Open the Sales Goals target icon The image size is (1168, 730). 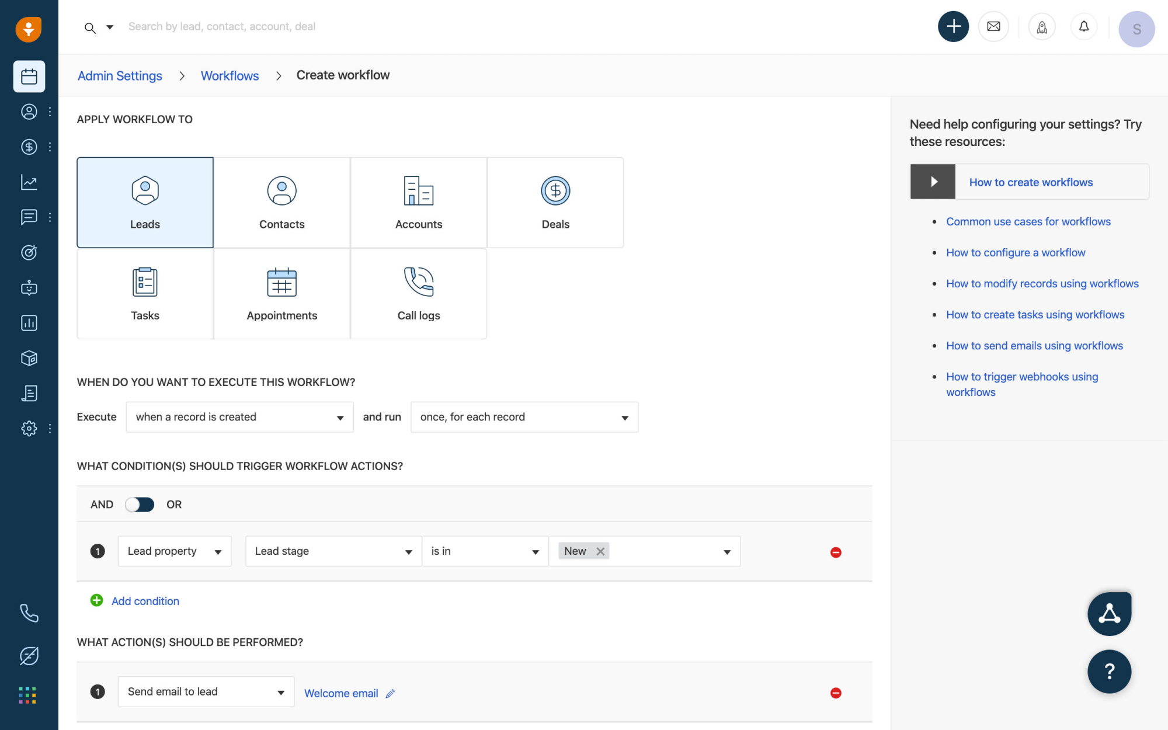click(29, 252)
